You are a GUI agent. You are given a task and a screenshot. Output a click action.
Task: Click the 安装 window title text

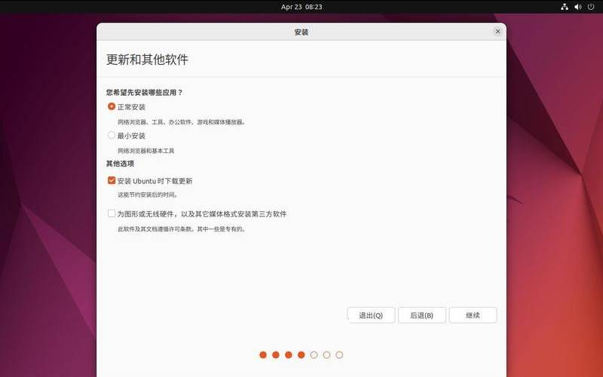point(301,32)
